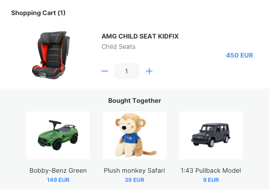
Task: Click the Shopping Cart heading
Action: (33, 13)
